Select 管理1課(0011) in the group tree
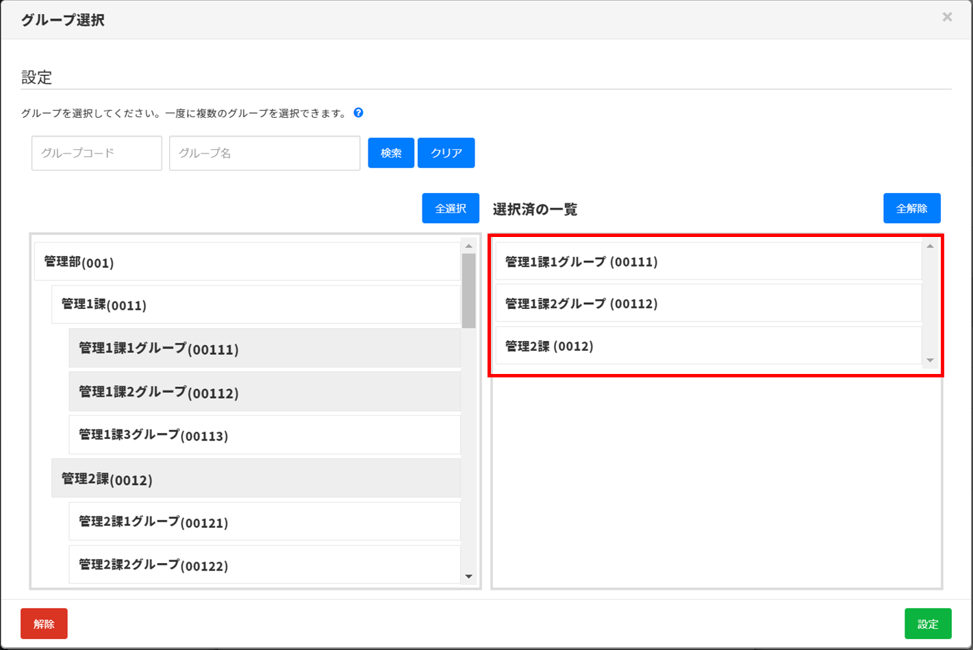The height and width of the screenshot is (650, 973). (255, 304)
